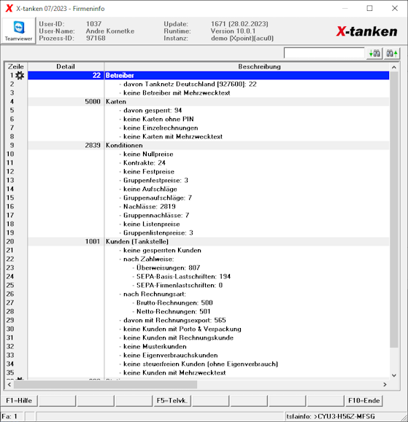Screen dimensions: 408x422
Task: Click the gear icon in row 1
Action: coord(20,75)
